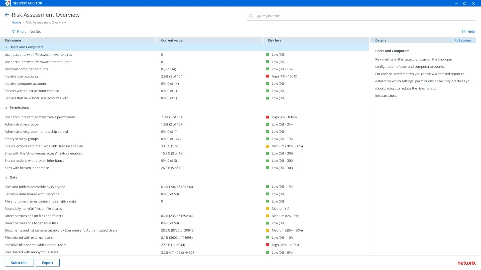Click the Netwrix Auditor app logo
The width and height of the screenshot is (481, 270).
coord(8,3)
